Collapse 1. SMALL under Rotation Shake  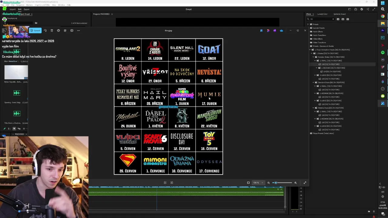[315, 61]
